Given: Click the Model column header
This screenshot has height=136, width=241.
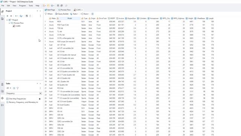Looking at the screenshot, I should point(69,19).
